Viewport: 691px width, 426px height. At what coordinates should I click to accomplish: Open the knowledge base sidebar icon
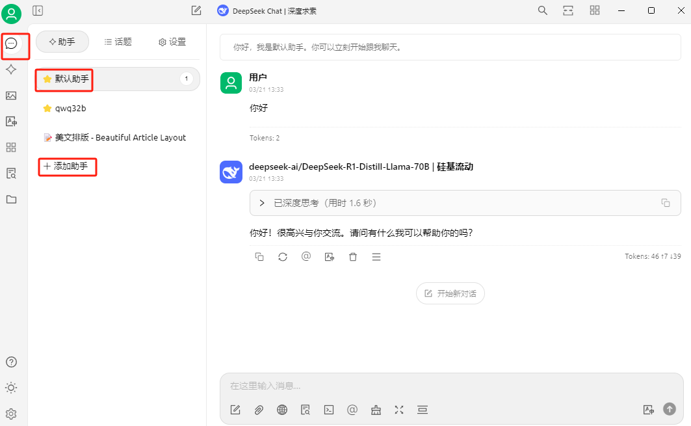[11, 173]
